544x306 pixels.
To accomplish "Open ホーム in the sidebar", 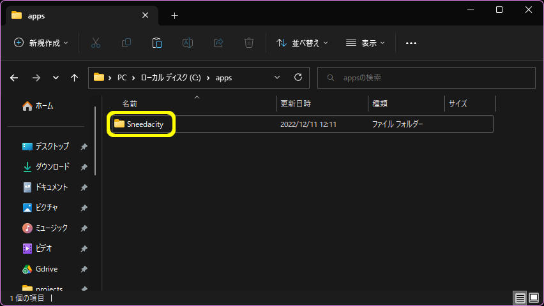I will tap(38, 106).
